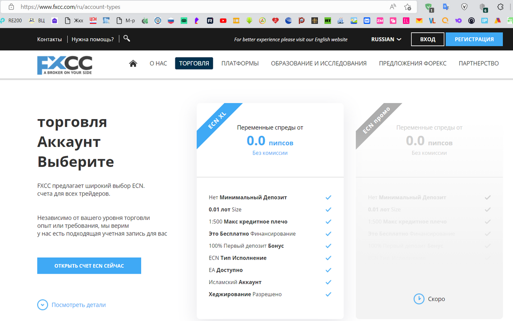
Task: Click the ВХОД login button
Action: (x=427, y=39)
